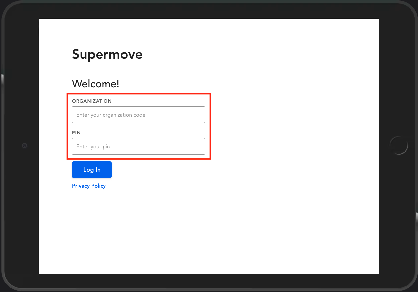This screenshot has width=418, height=292.
Task: Click the dark tablet bezel above the screen
Action: pyautogui.click(x=209, y=10)
